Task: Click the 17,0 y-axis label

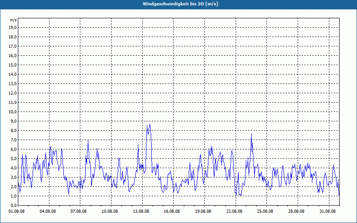Action: 12,46
